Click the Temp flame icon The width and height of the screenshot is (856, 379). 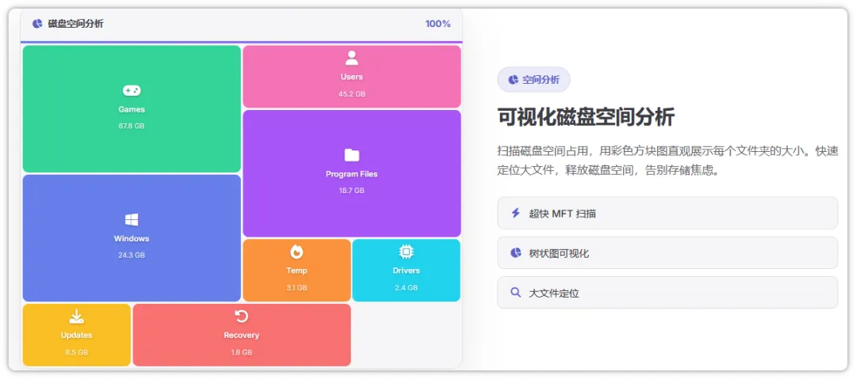click(296, 252)
